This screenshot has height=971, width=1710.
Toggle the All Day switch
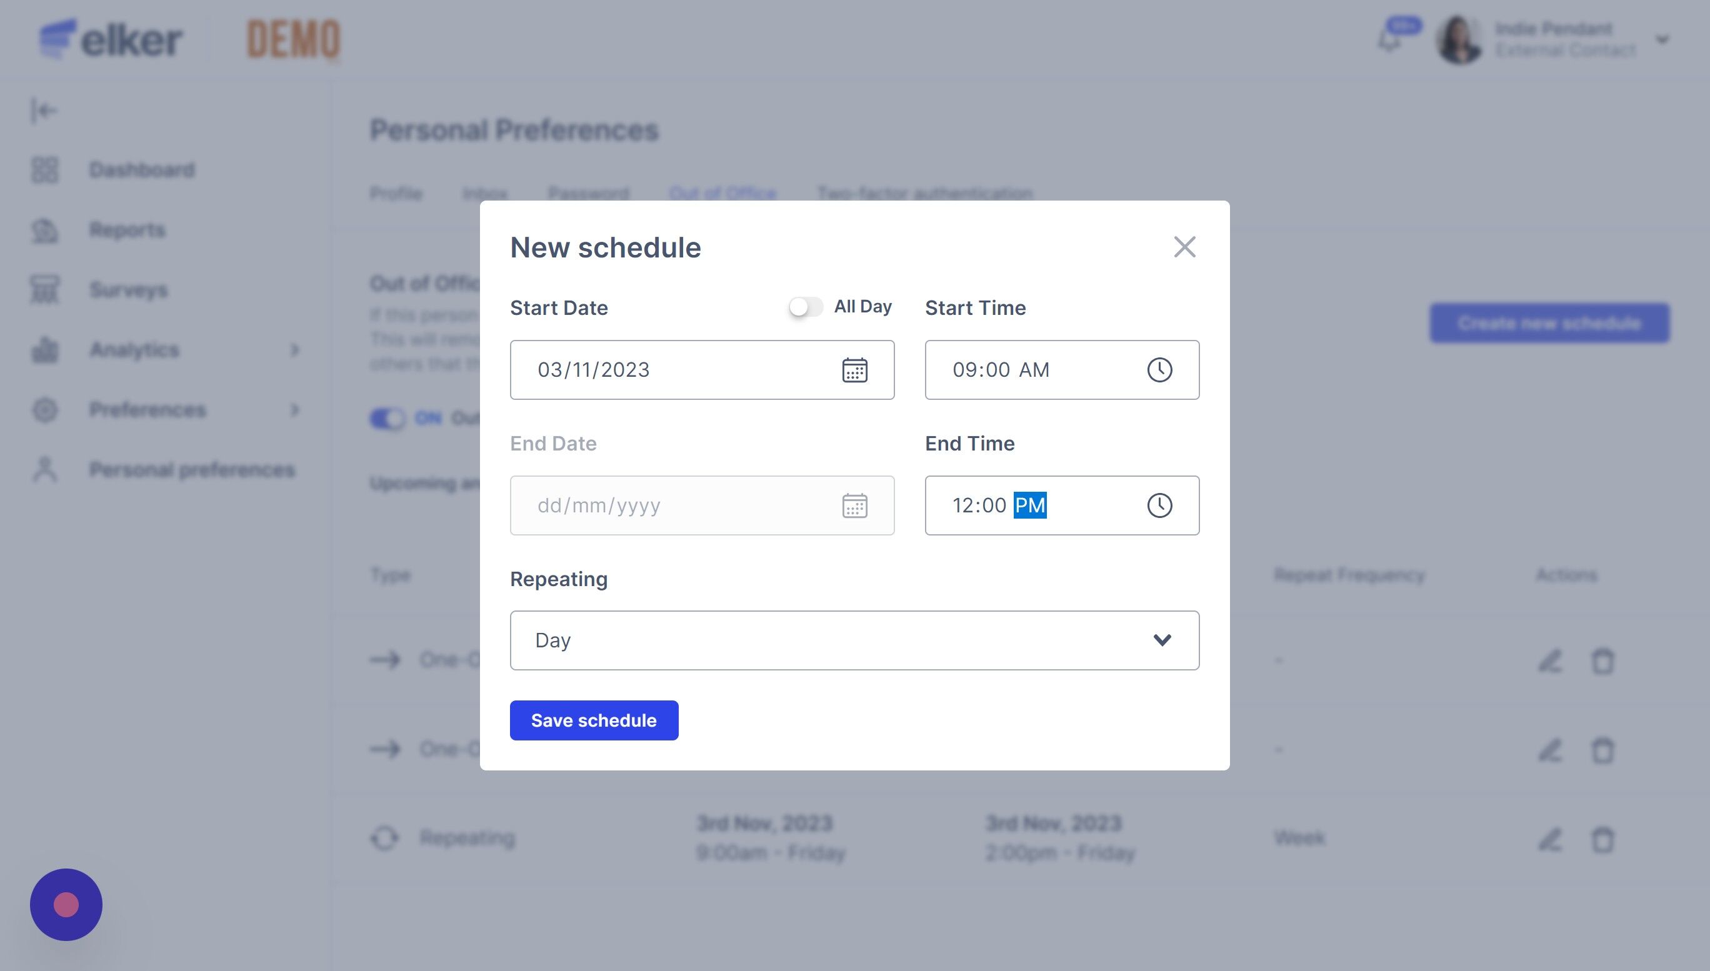(806, 307)
